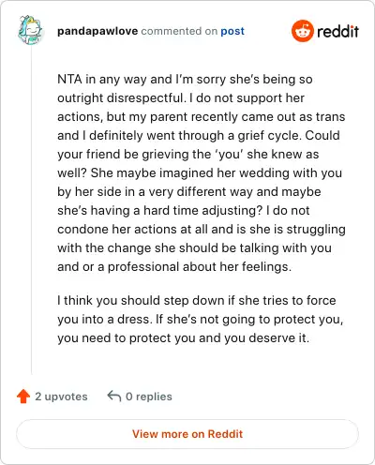Open the Reddit Snoo logo
Image resolution: width=375 pixels, height=465 pixels.
coord(302,31)
